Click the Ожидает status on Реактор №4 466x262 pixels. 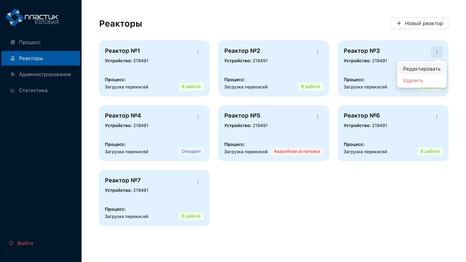[x=191, y=151]
